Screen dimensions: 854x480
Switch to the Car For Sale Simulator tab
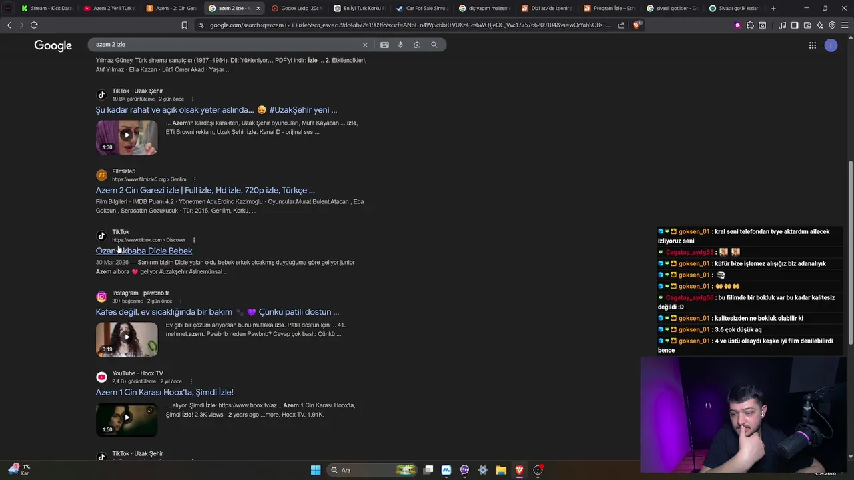[x=421, y=8]
